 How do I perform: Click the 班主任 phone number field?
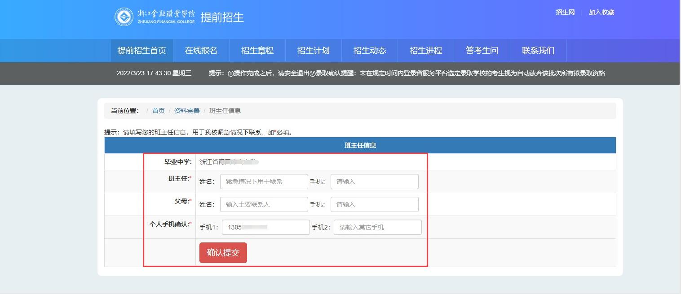374,182
